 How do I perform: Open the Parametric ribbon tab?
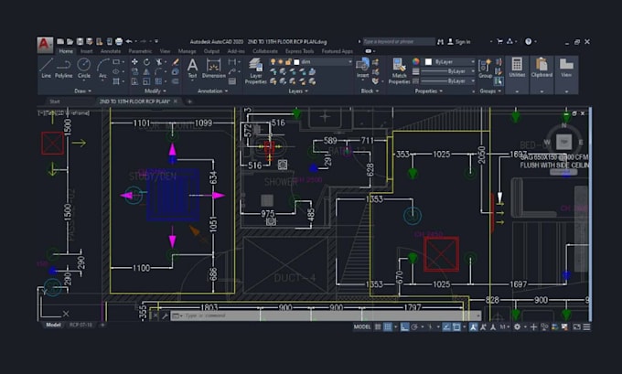(x=140, y=51)
